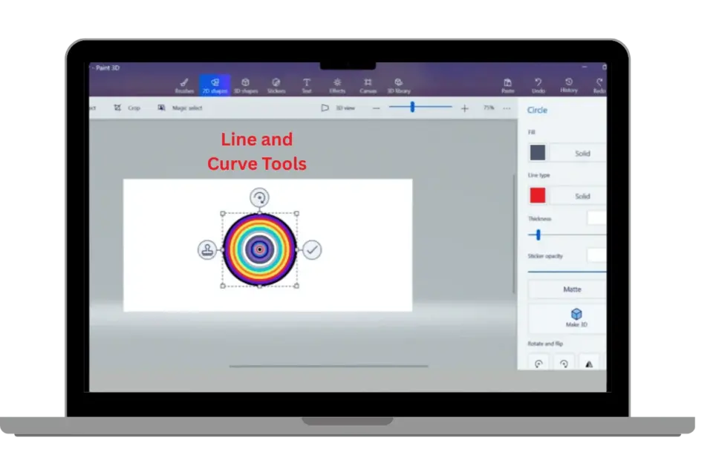Open the Matte material dropdown
The image size is (713, 475).
click(571, 289)
